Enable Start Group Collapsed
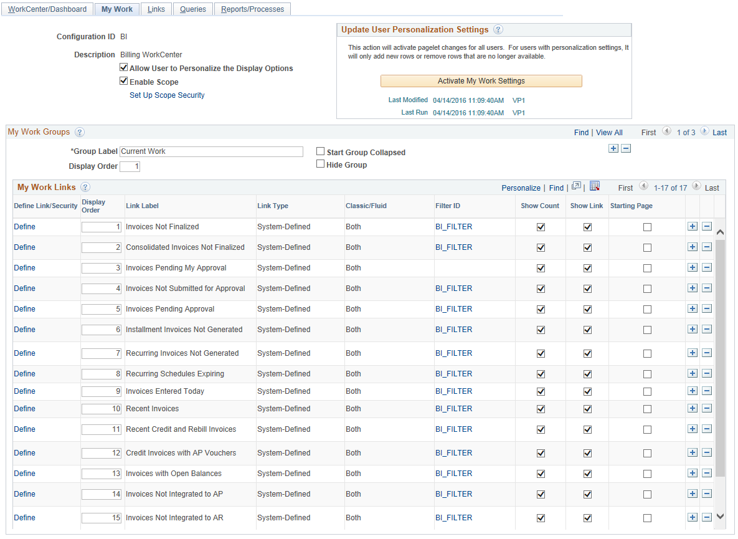The height and width of the screenshot is (539, 738). [x=320, y=151]
